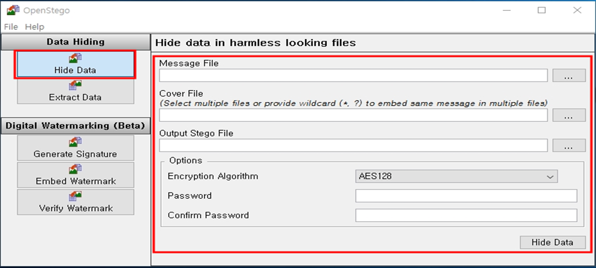Screen dimensions: 596x268
Task: Browse for Message File
Action: coord(569,75)
